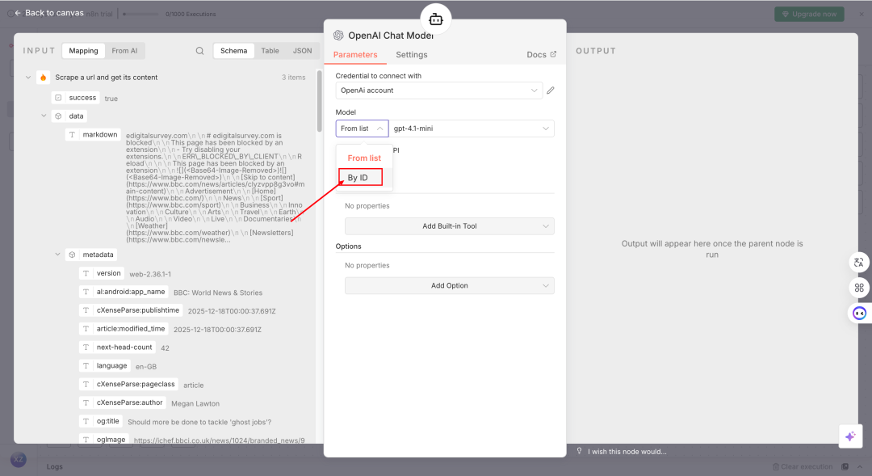Click Clear execution button
This screenshot has width=872, height=476.
803,466
